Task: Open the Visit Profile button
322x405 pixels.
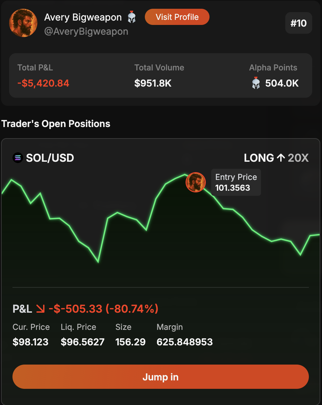Action: coord(177,17)
